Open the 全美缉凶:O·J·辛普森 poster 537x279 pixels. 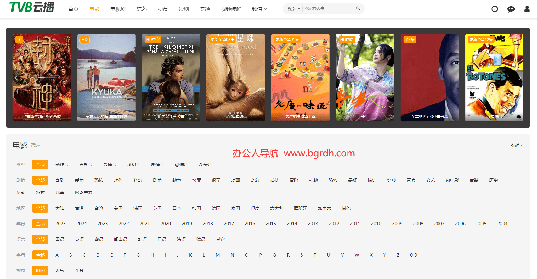pos(430,78)
